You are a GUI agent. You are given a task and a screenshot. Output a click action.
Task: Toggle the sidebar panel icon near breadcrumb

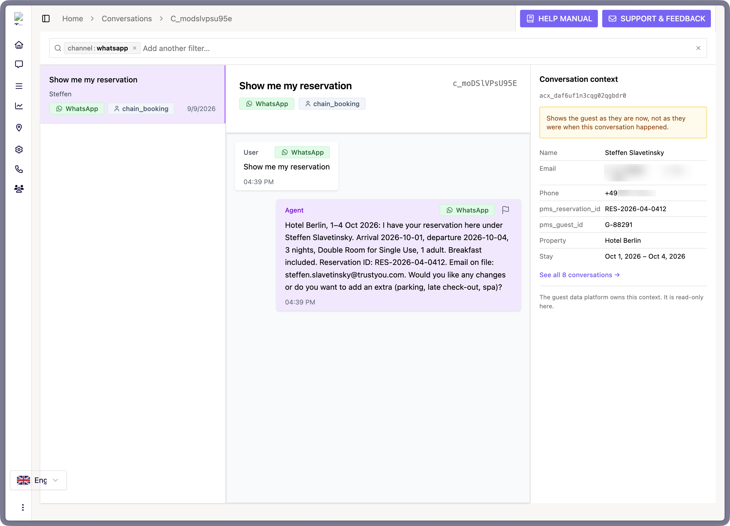(46, 19)
